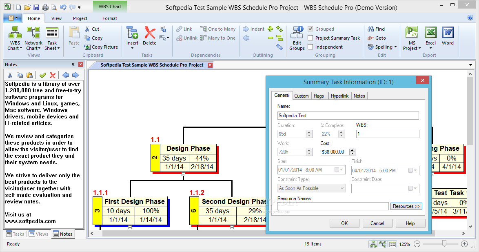479x252 pixels.
Task: Click the Find binoculars icon
Action: click(x=370, y=29)
